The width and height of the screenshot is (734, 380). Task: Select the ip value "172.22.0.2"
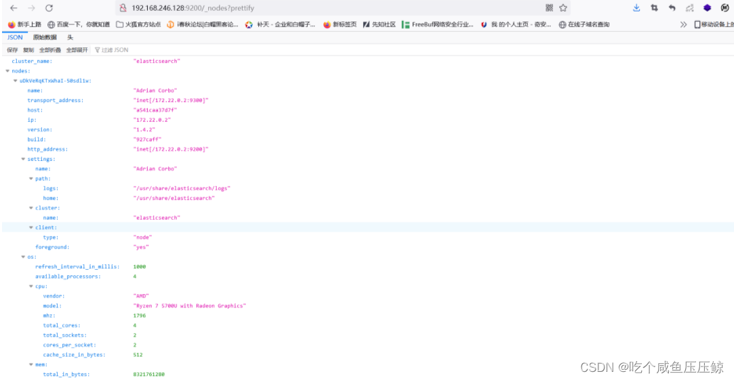coord(152,120)
